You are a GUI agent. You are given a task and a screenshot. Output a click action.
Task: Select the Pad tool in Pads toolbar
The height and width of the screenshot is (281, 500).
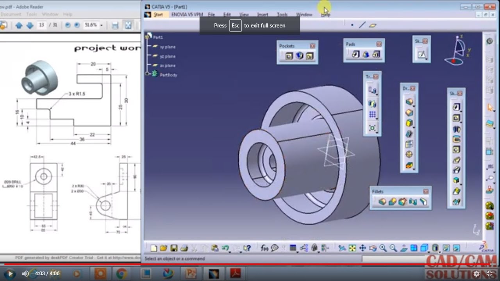click(x=355, y=55)
